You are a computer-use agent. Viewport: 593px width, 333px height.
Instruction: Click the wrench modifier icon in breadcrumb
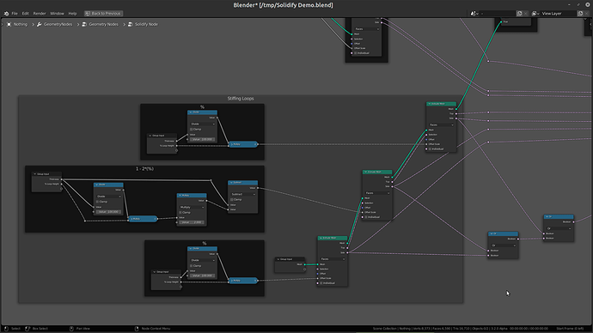click(x=40, y=24)
